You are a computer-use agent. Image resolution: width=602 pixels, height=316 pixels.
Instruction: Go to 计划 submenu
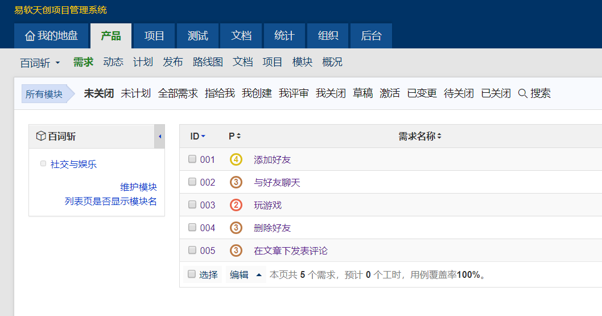click(x=143, y=62)
